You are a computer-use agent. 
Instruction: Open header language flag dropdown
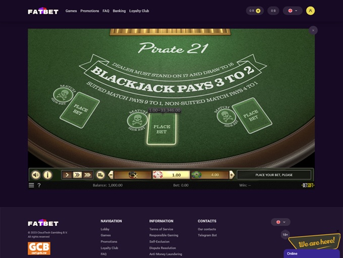(293, 11)
